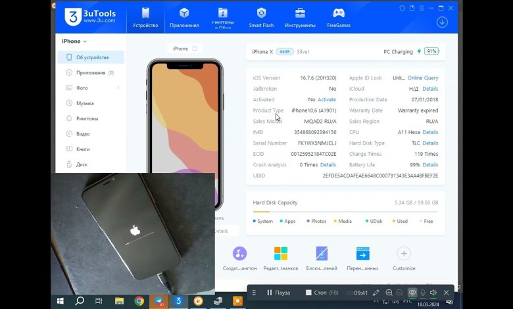This screenshot has width=513, height=309.
Task: Click the Activate link
Action: [x=327, y=100]
